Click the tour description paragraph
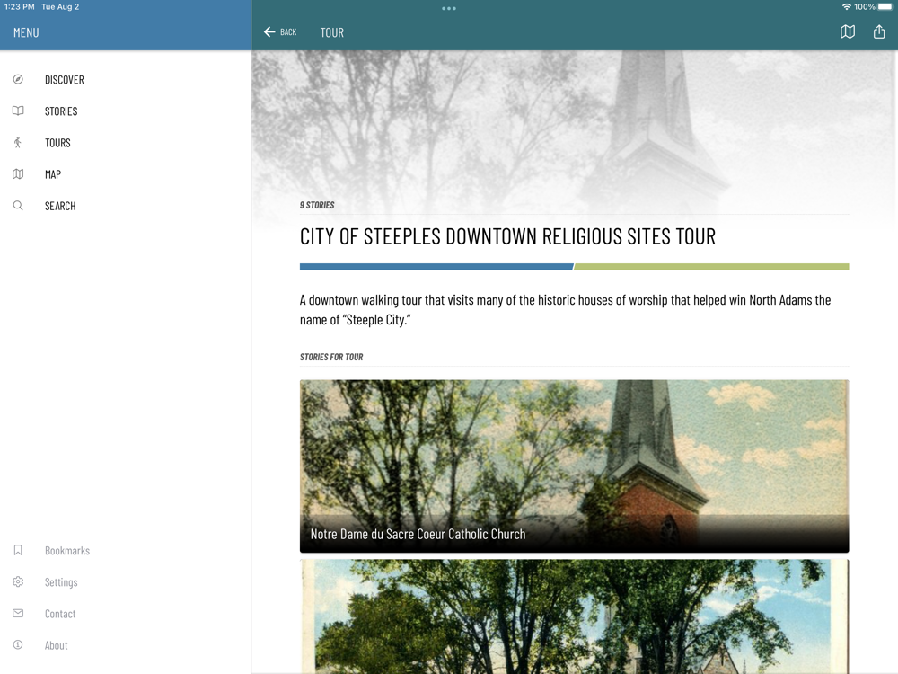Image resolution: width=898 pixels, height=674 pixels. [565, 309]
